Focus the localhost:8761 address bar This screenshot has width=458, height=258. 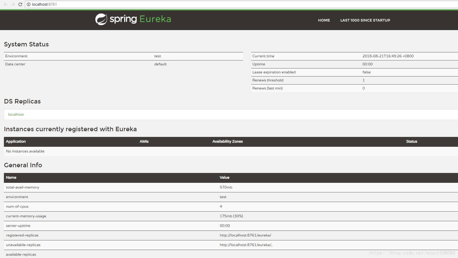point(242,4)
